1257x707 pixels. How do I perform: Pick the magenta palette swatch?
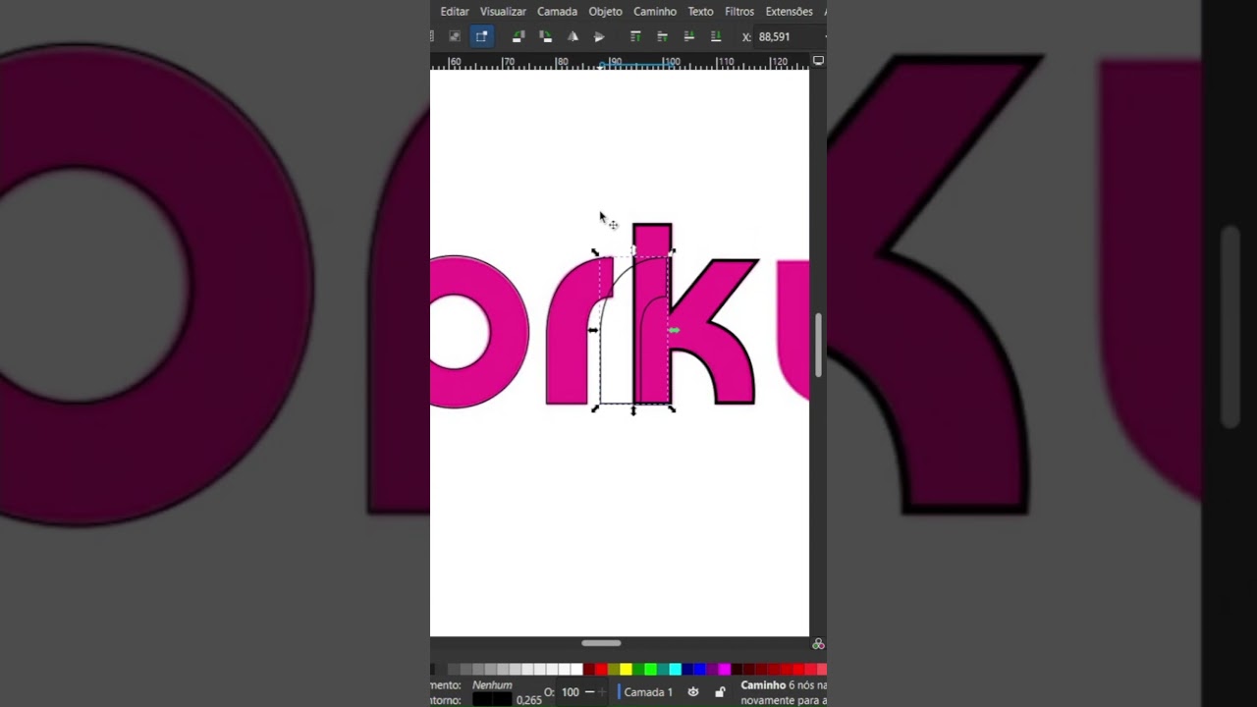(x=724, y=670)
